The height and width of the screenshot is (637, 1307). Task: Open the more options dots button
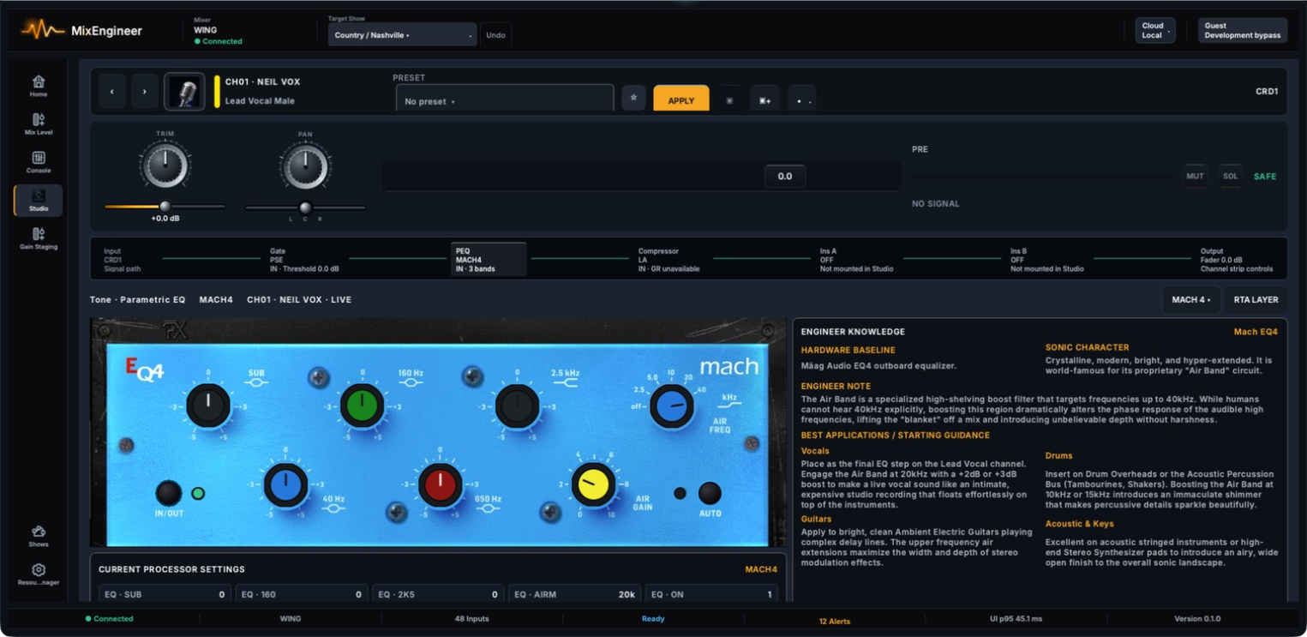[x=801, y=99]
